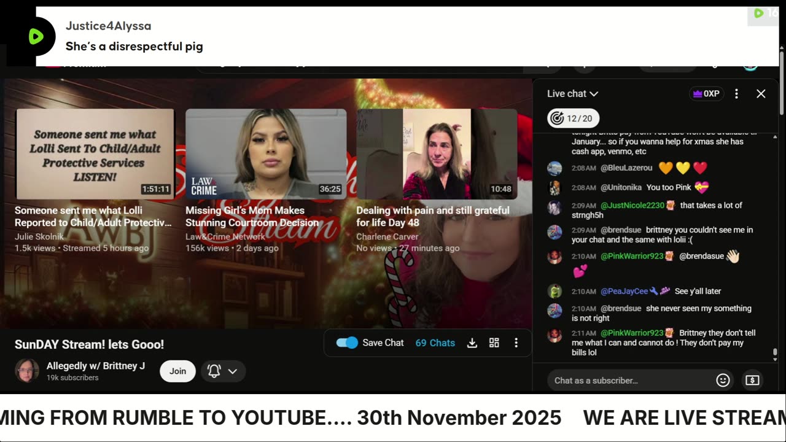Select the 10:48 Charlene Carver thumbnail
This screenshot has height=442, width=786.
(x=437, y=153)
